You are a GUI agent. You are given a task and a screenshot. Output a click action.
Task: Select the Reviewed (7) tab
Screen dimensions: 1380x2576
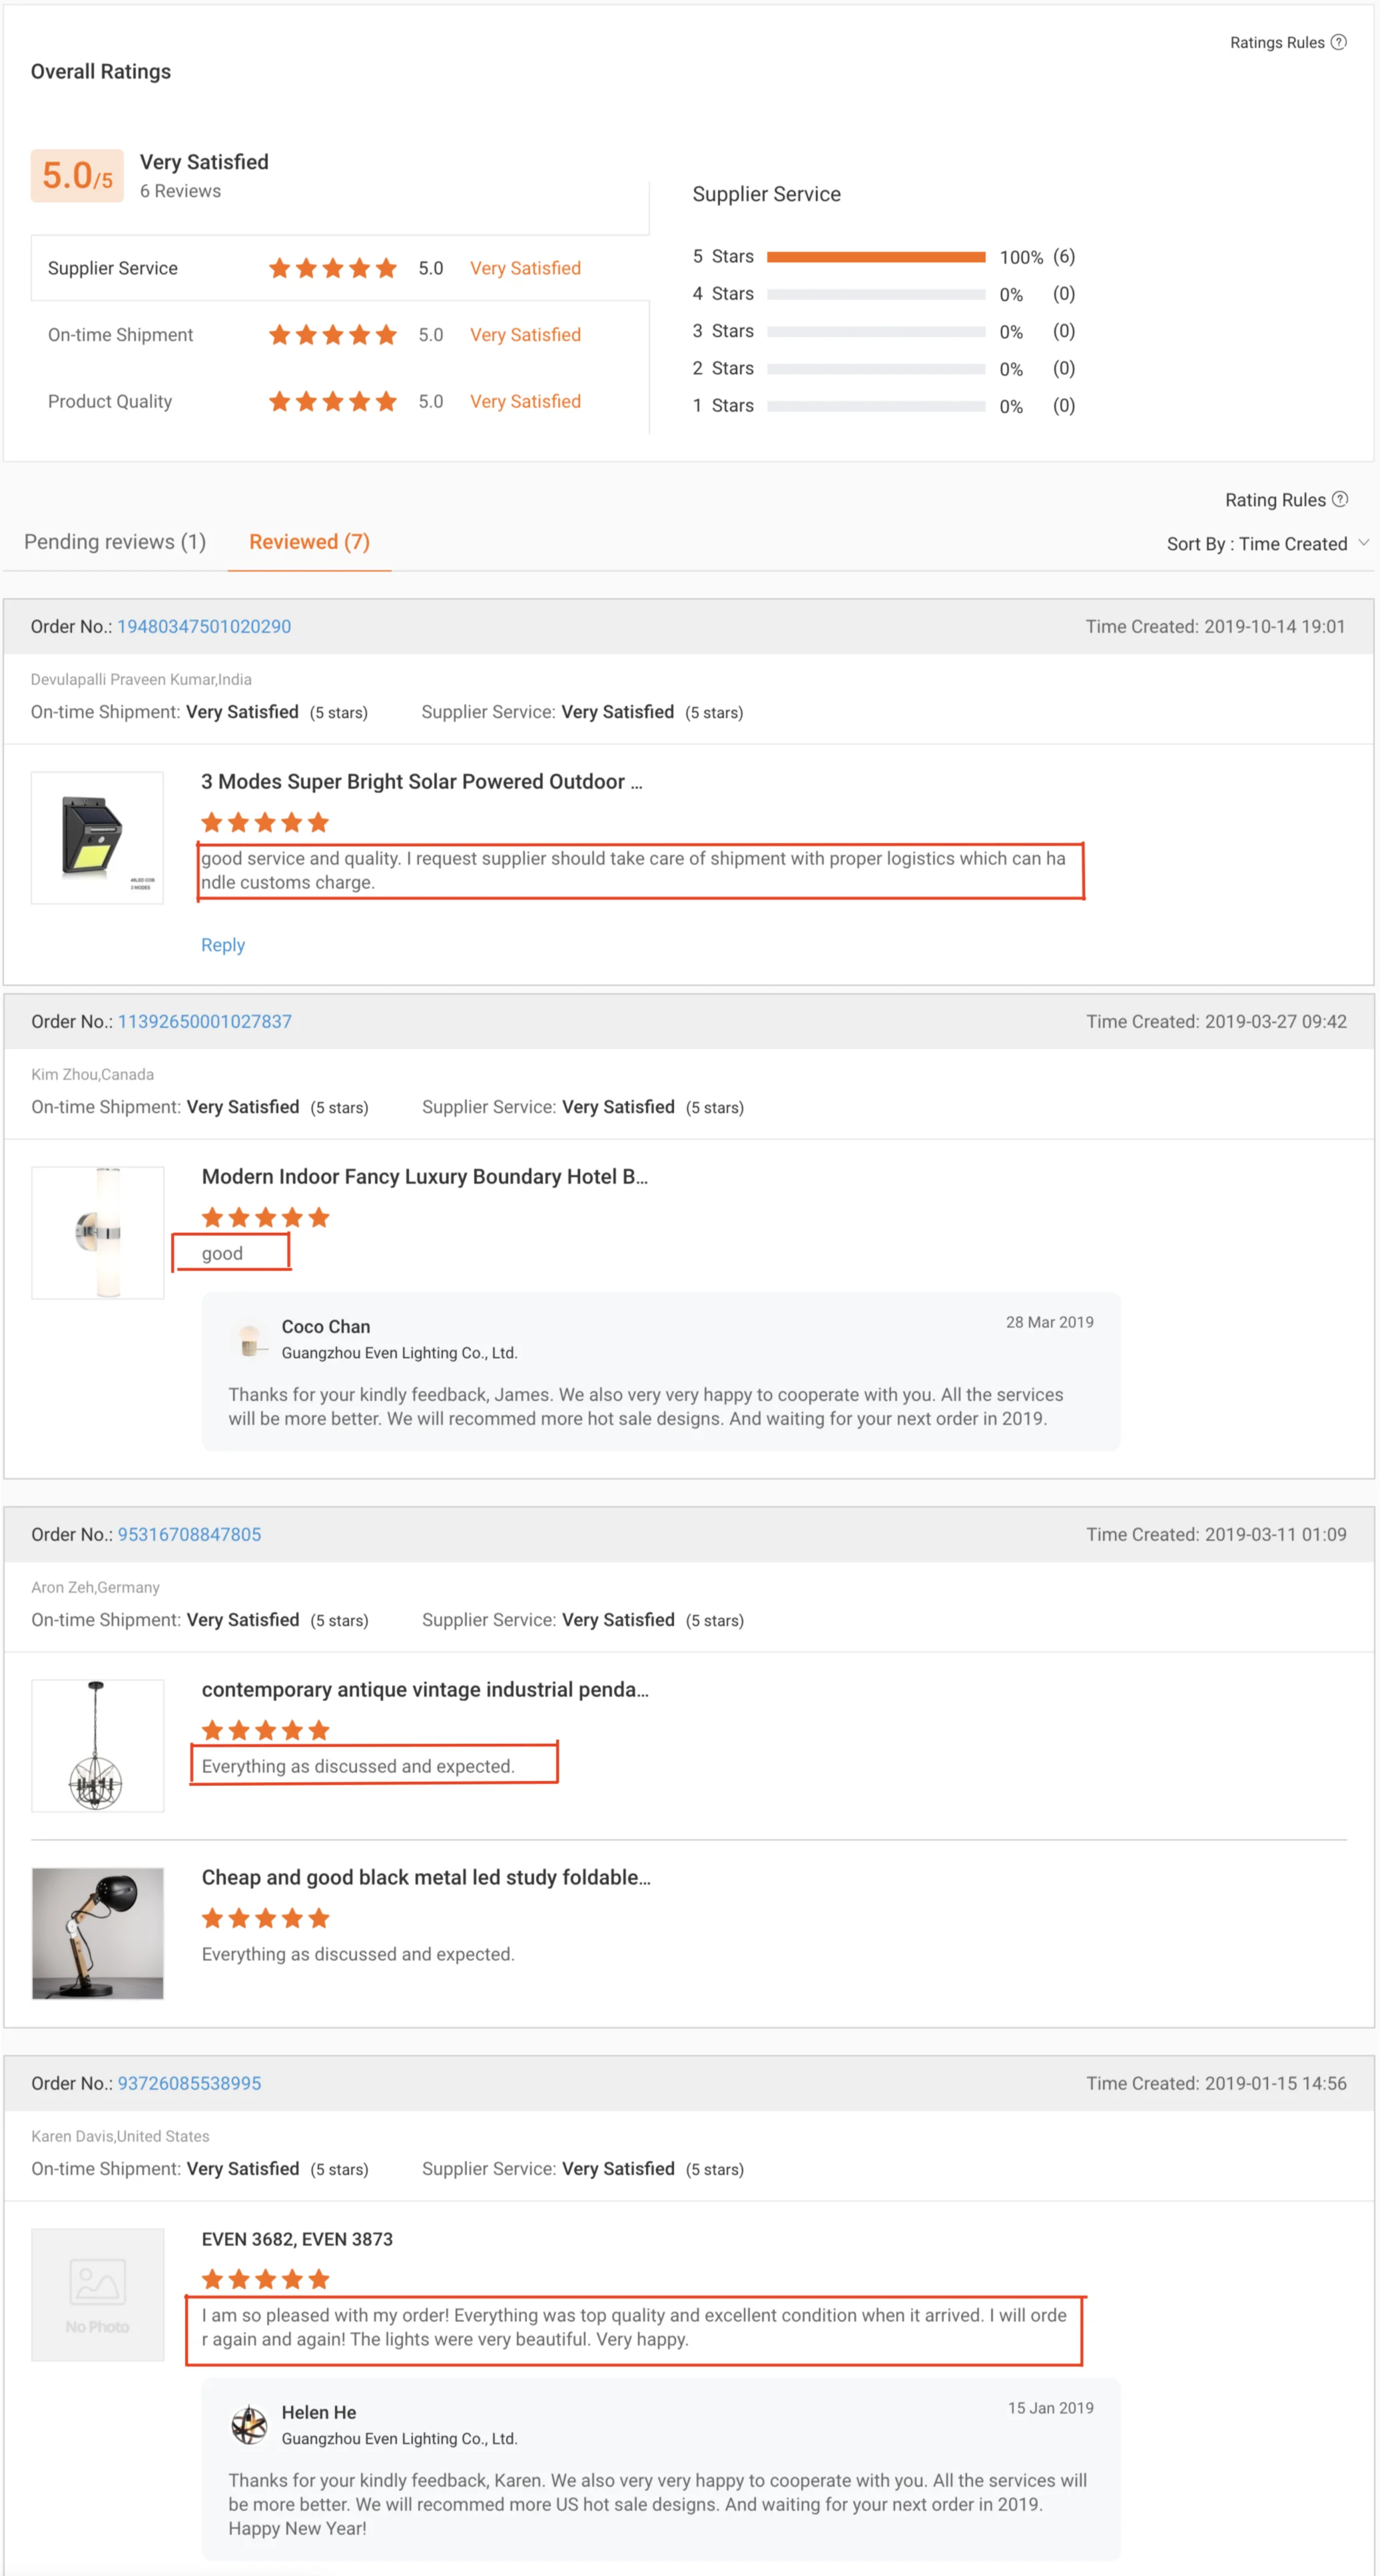pos(309,542)
